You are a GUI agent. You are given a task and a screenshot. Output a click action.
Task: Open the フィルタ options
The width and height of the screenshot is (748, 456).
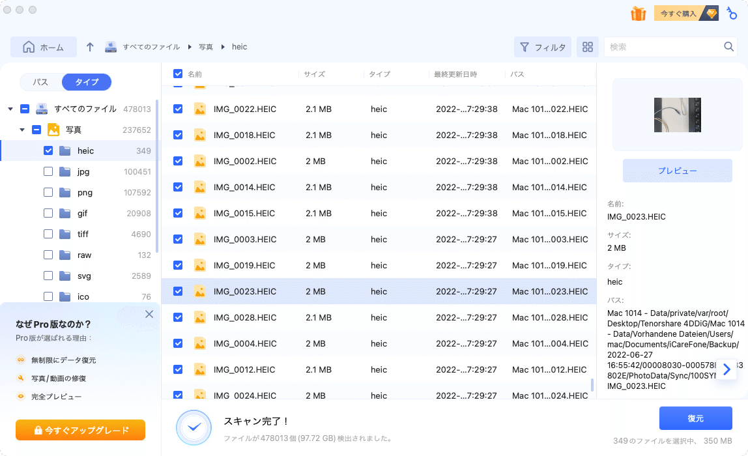coord(542,47)
